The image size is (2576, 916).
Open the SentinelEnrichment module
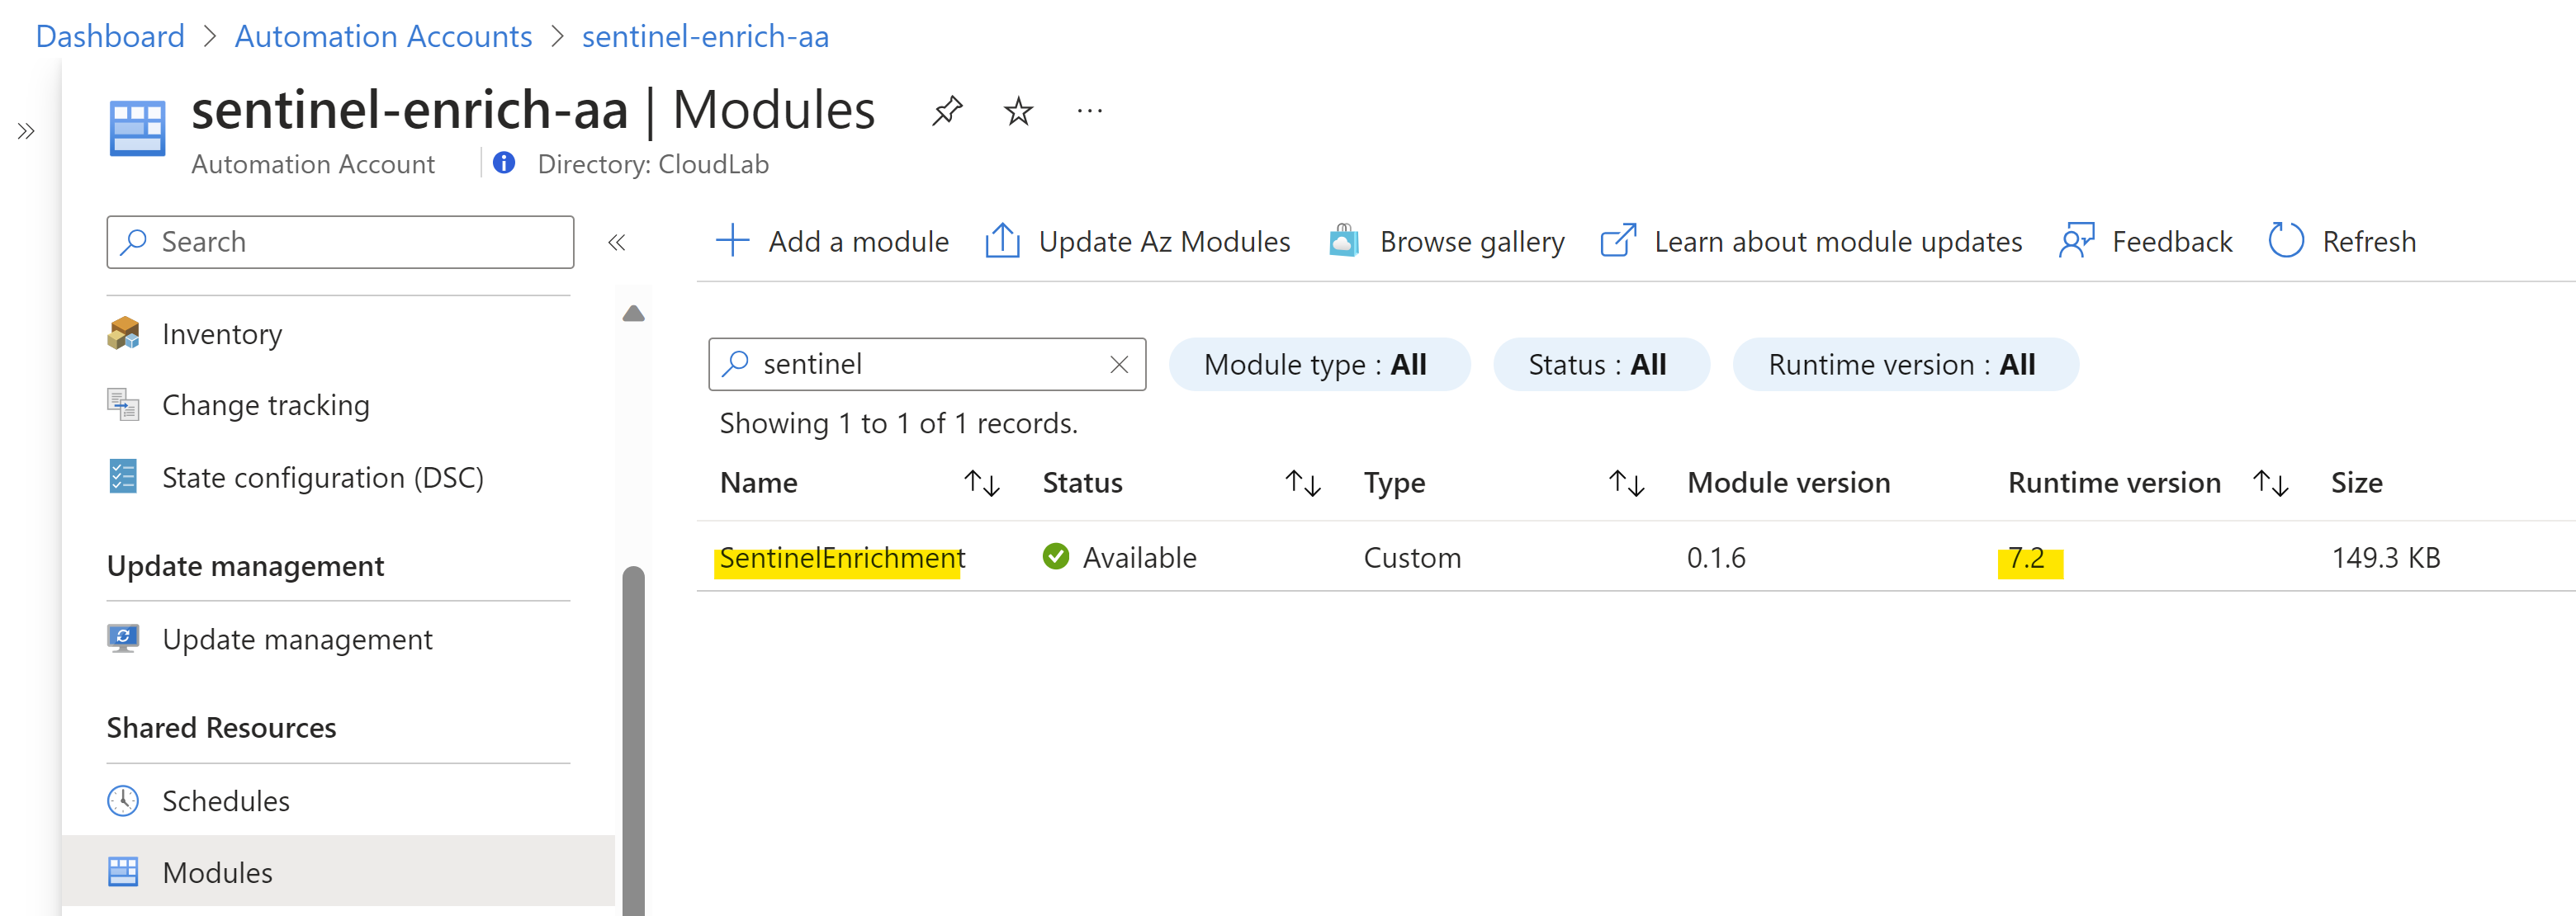click(x=842, y=558)
